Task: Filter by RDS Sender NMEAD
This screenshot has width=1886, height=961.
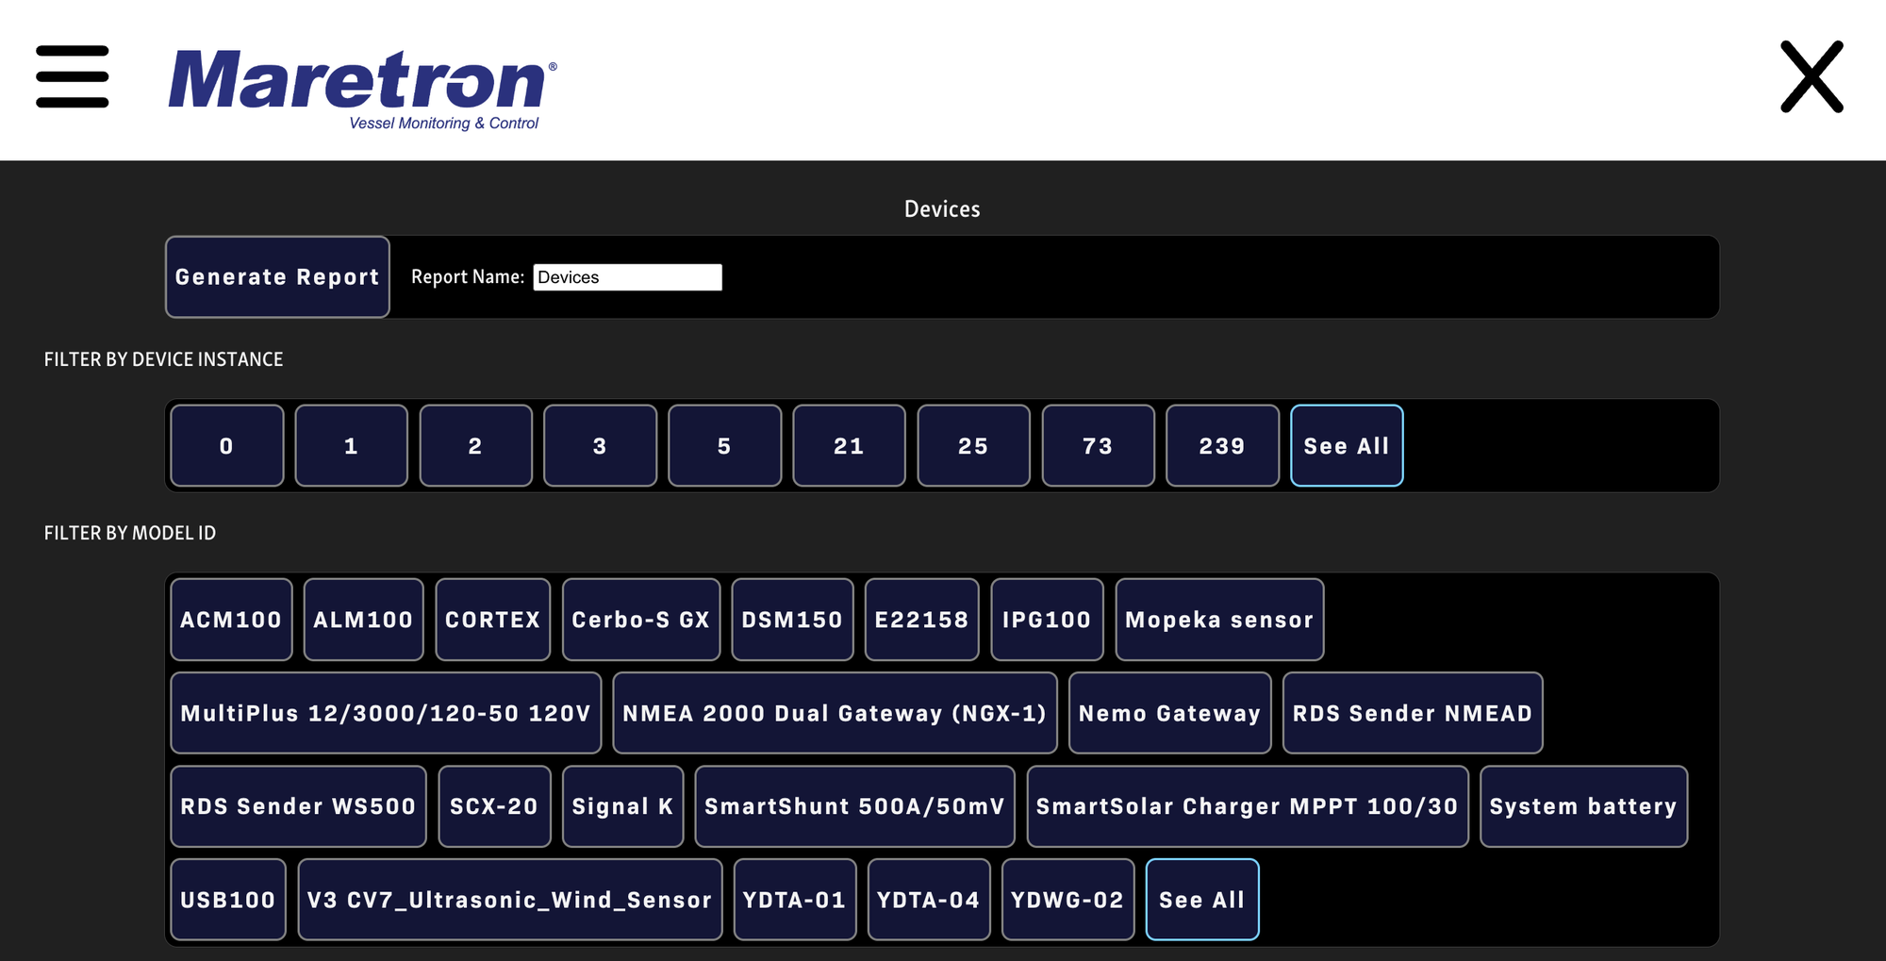Action: 1414,713
